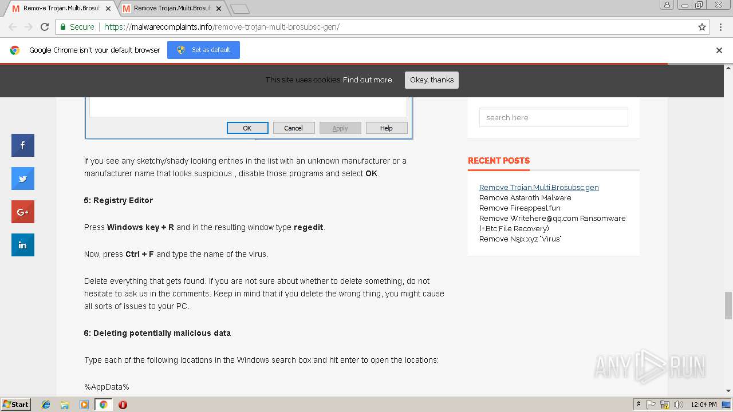Open Opera taskbar icon
Viewport: 733px width, 412px height.
click(123, 405)
